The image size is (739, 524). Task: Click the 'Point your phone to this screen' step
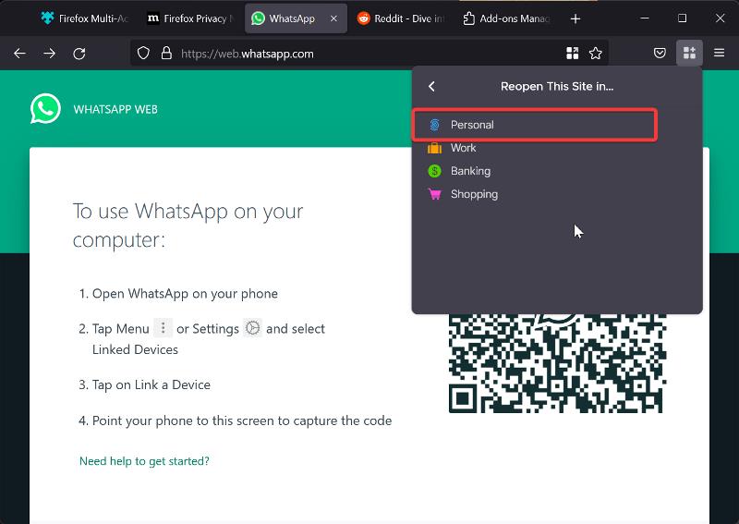click(242, 420)
